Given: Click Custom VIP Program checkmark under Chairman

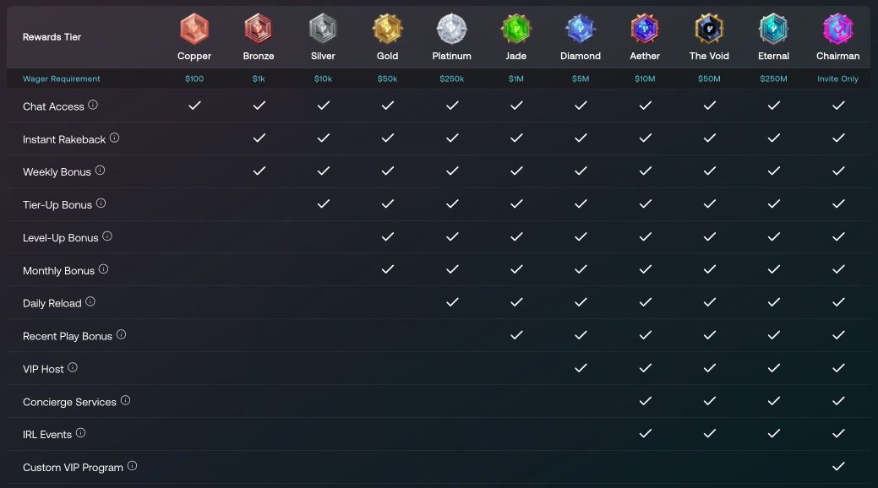Looking at the screenshot, I should (838, 466).
